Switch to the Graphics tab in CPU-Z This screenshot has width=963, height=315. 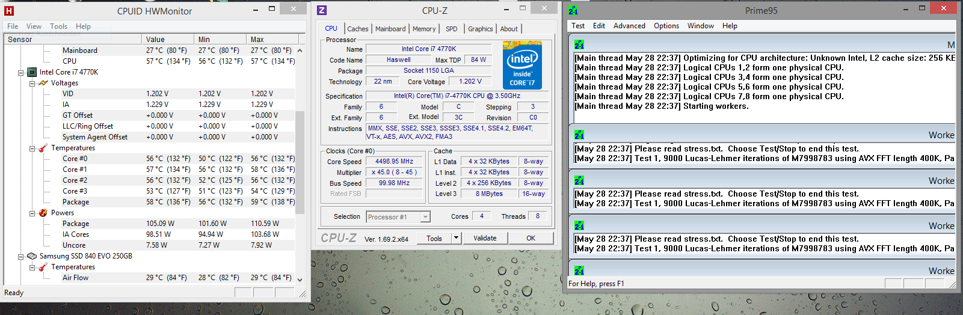(480, 29)
